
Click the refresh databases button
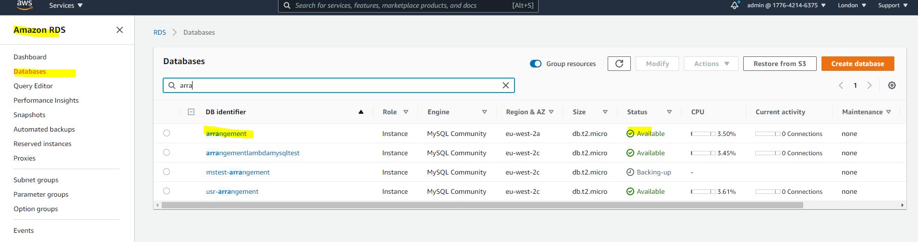tap(619, 64)
